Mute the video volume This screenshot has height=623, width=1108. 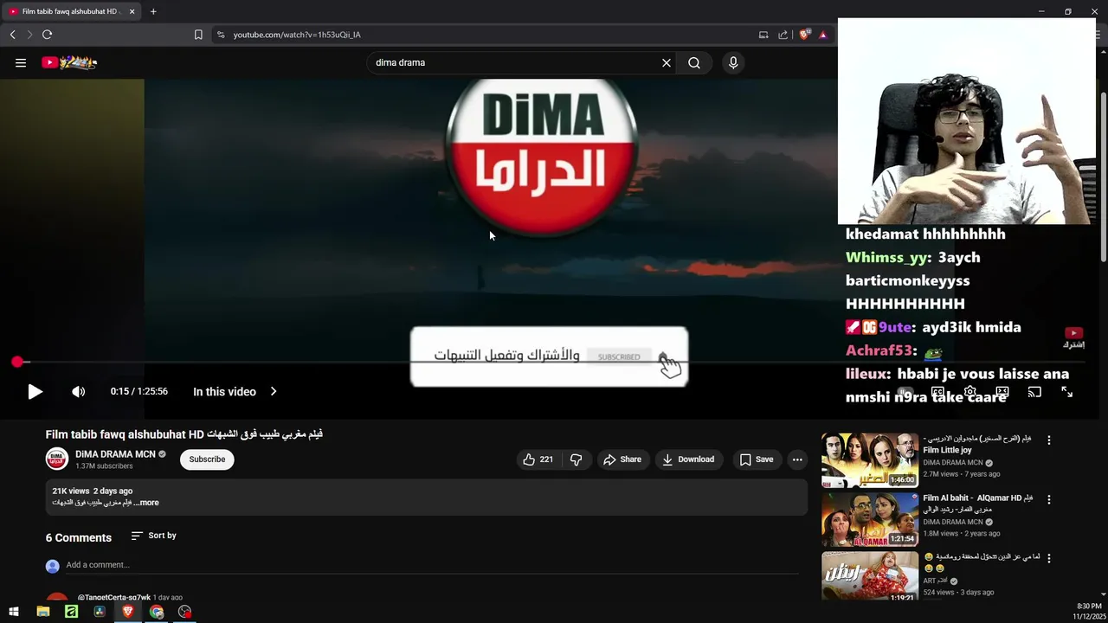[78, 392]
